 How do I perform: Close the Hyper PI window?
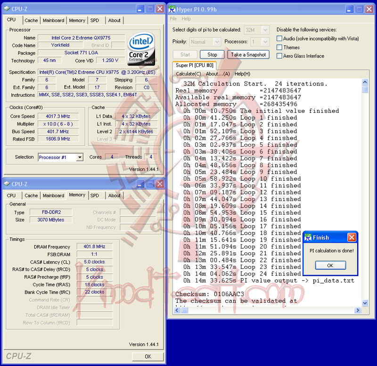369,9
